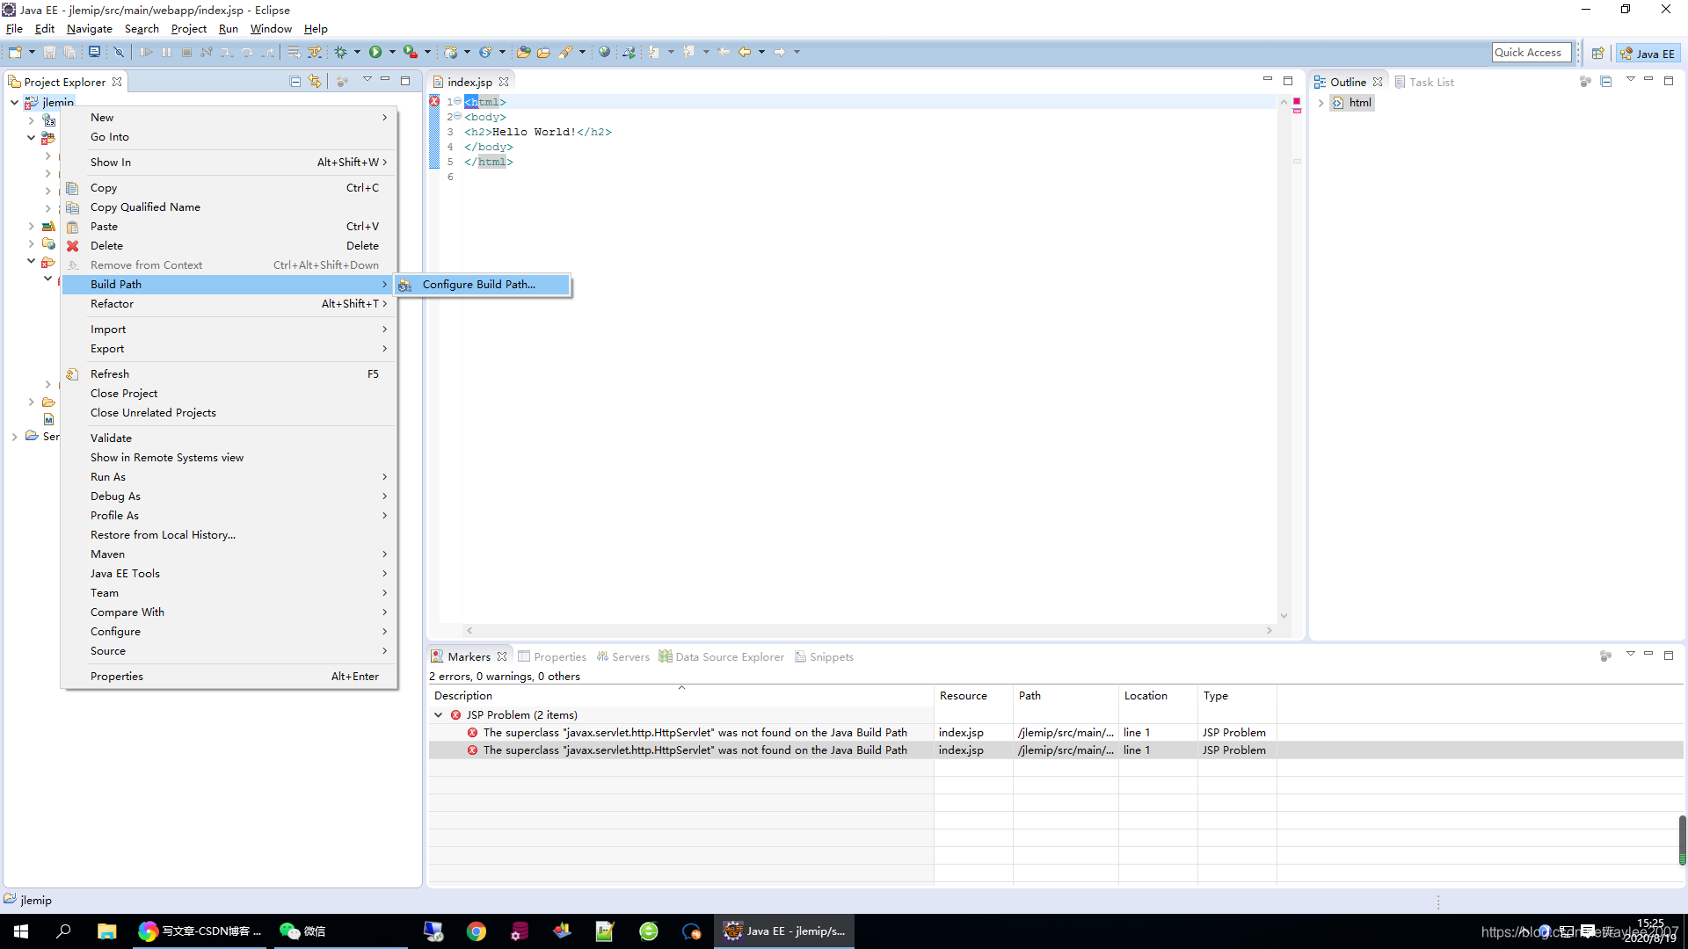Toggle Skip All Breakpoints in toolbar
1688x949 pixels.
(x=119, y=52)
